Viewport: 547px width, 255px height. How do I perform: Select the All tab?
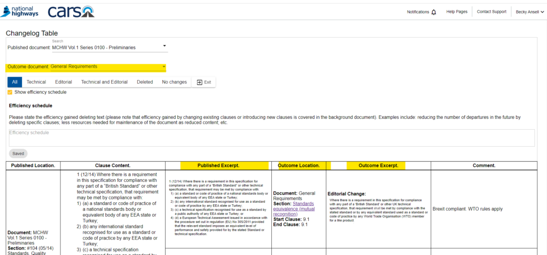pos(14,82)
